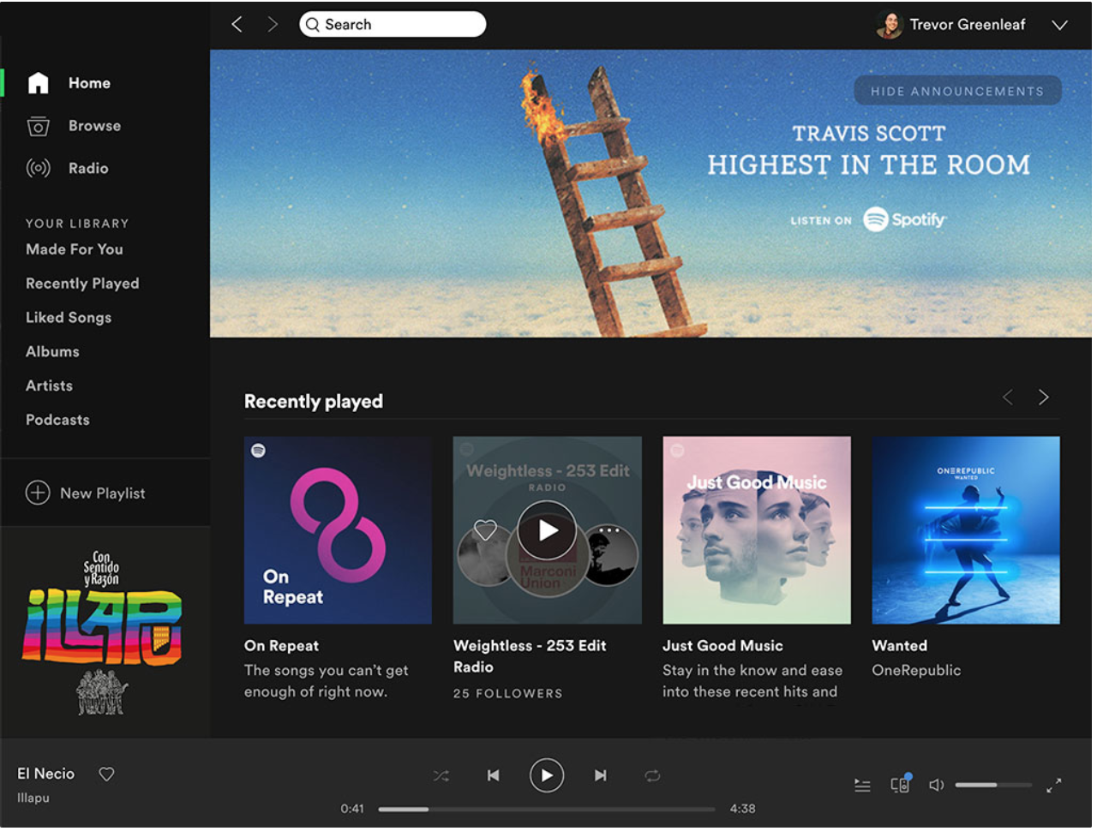Open the Just Good Music cover
The height and width of the screenshot is (831, 1097).
[x=757, y=530]
